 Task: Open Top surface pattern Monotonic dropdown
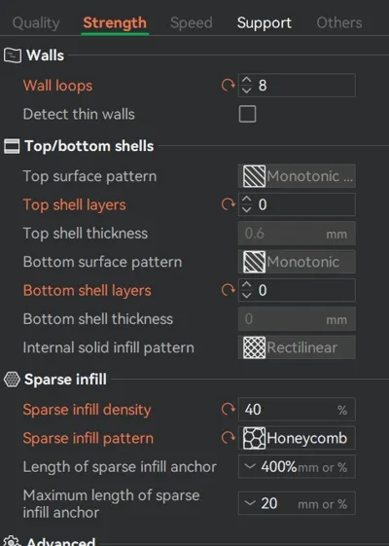[x=297, y=176]
